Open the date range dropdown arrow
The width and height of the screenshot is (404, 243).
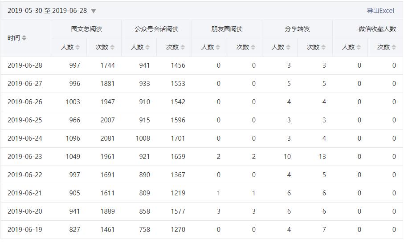(x=93, y=11)
